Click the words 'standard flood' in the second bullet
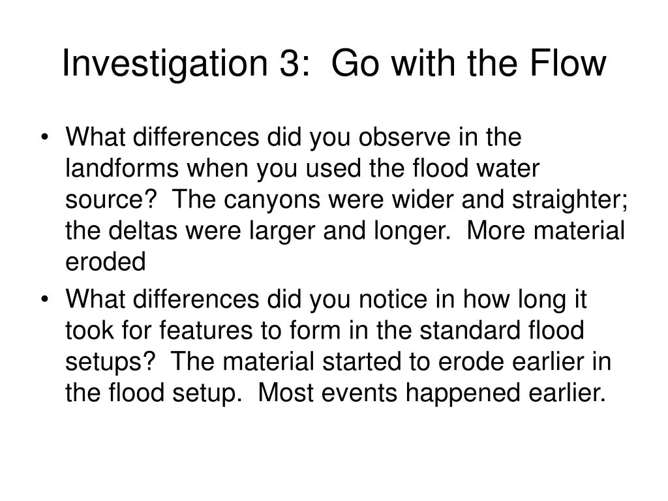The height and width of the screenshot is (501, 668). tap(502, 331)
